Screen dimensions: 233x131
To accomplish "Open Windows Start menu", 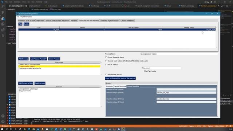I will point(2,129).
